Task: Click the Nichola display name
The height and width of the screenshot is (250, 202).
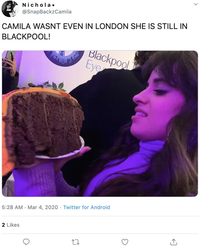Action: [38, 5]
